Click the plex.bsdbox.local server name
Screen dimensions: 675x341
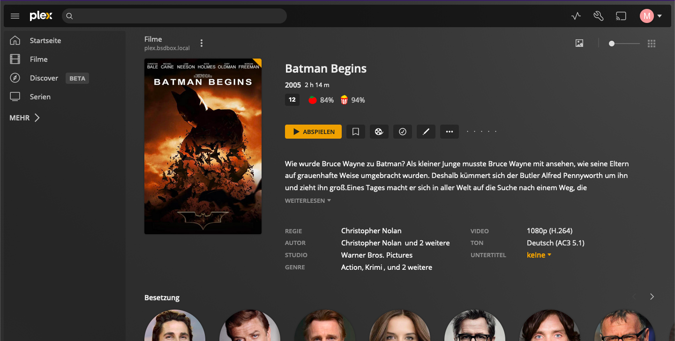point(167,48)
